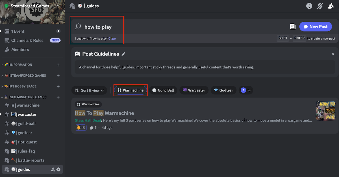This screenshot has width=339, height=177.
Task: Show the member list icon
Action: click(331, 6)
